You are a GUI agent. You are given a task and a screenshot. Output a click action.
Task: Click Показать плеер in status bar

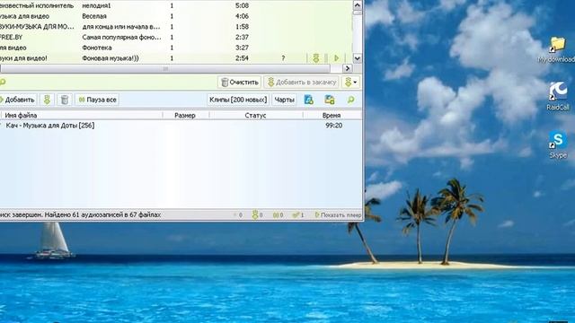tap(338, 215)
